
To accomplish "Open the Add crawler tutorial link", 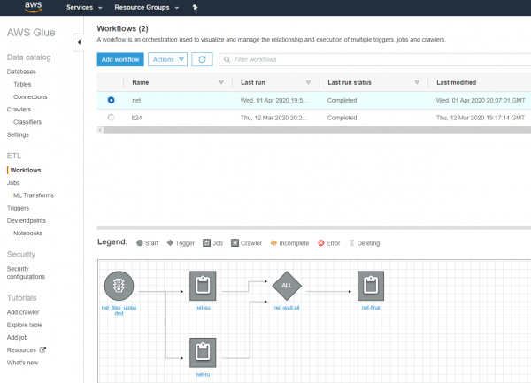I will (x=22, y=312).
